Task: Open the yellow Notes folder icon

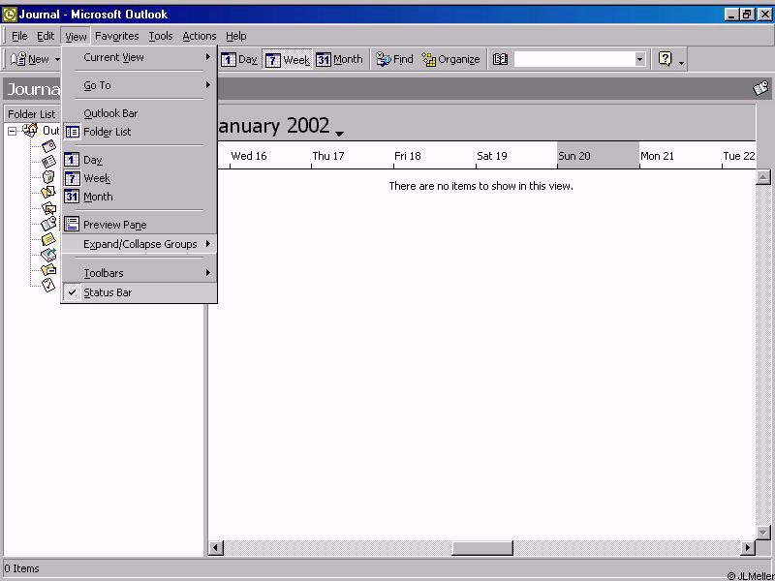Action: click(x=48, y=239)
